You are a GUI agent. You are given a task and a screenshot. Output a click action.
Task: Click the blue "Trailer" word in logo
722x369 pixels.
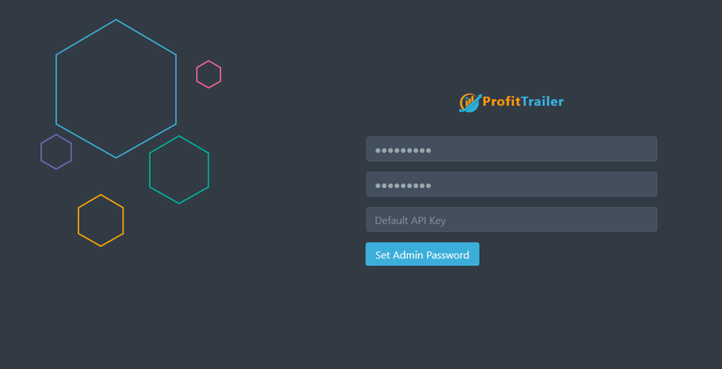[542, 102]
